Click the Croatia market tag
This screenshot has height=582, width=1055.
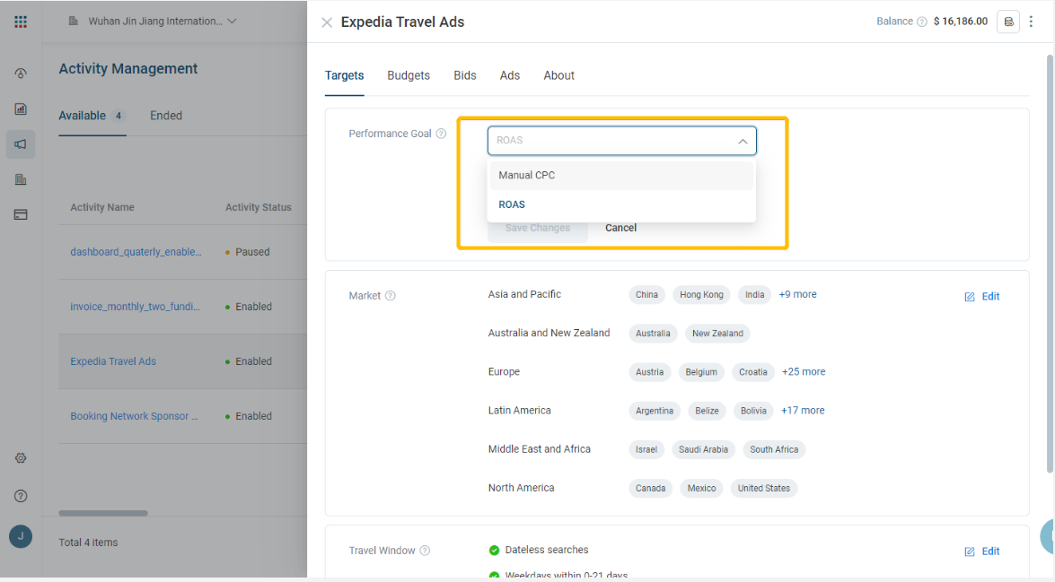coord(753,372)
